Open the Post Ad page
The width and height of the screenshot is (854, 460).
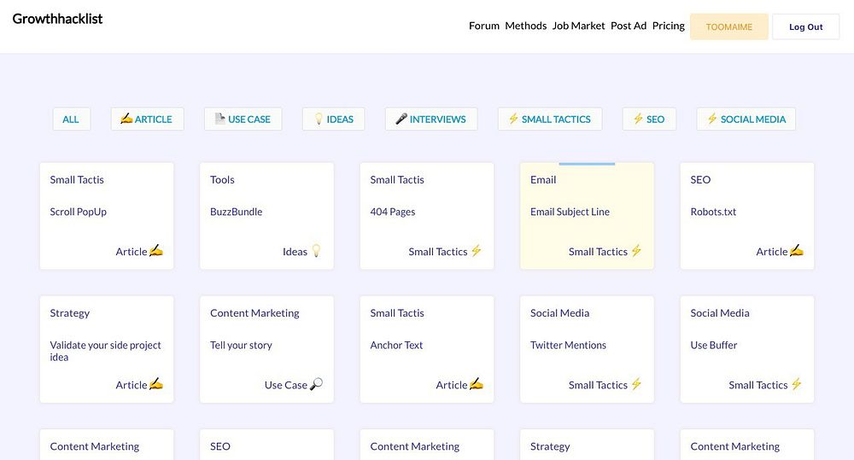click(x=629, y=26)
